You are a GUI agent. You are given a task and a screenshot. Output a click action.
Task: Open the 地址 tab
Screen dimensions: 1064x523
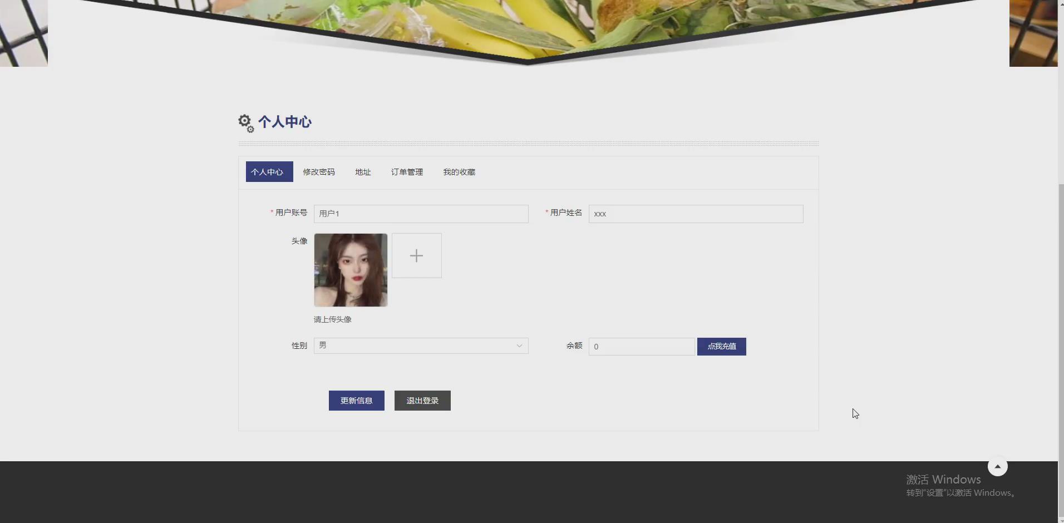(x=362, y=172)
